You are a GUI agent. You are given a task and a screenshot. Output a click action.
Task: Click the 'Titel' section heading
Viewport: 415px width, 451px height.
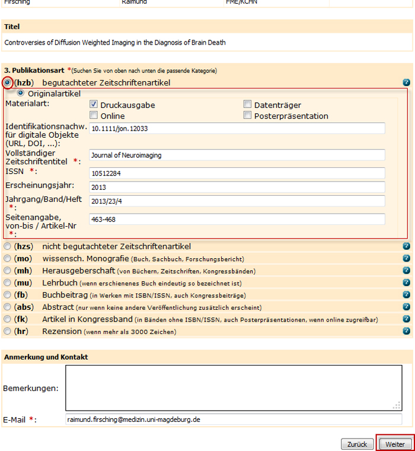point(12,27)
